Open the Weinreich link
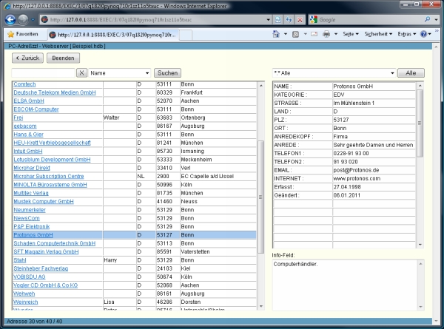444x329 pixels. click(25, 302)
